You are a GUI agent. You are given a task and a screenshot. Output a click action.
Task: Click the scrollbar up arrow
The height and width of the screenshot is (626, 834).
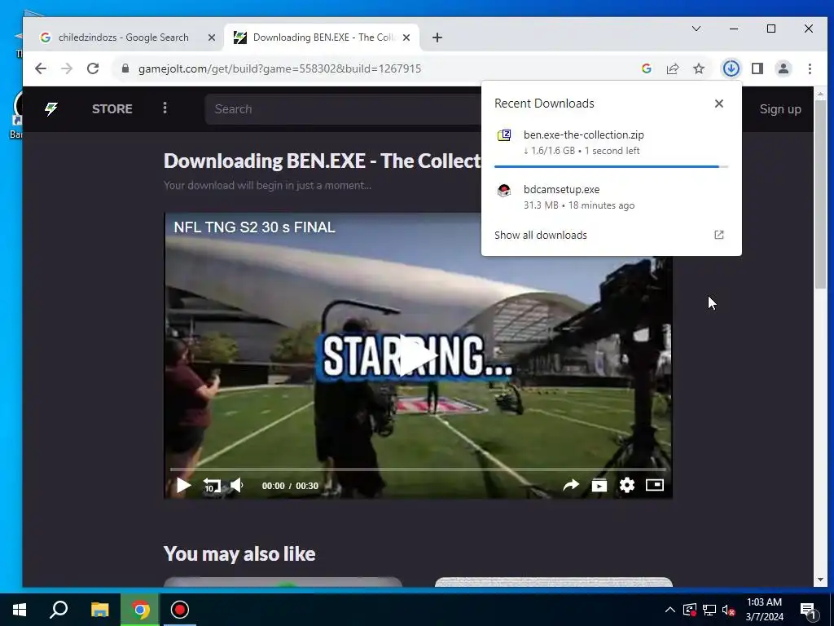(819, 93)
